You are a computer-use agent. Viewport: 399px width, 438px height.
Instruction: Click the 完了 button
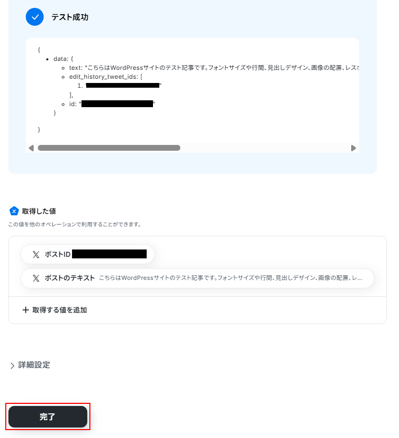(48, 417)
